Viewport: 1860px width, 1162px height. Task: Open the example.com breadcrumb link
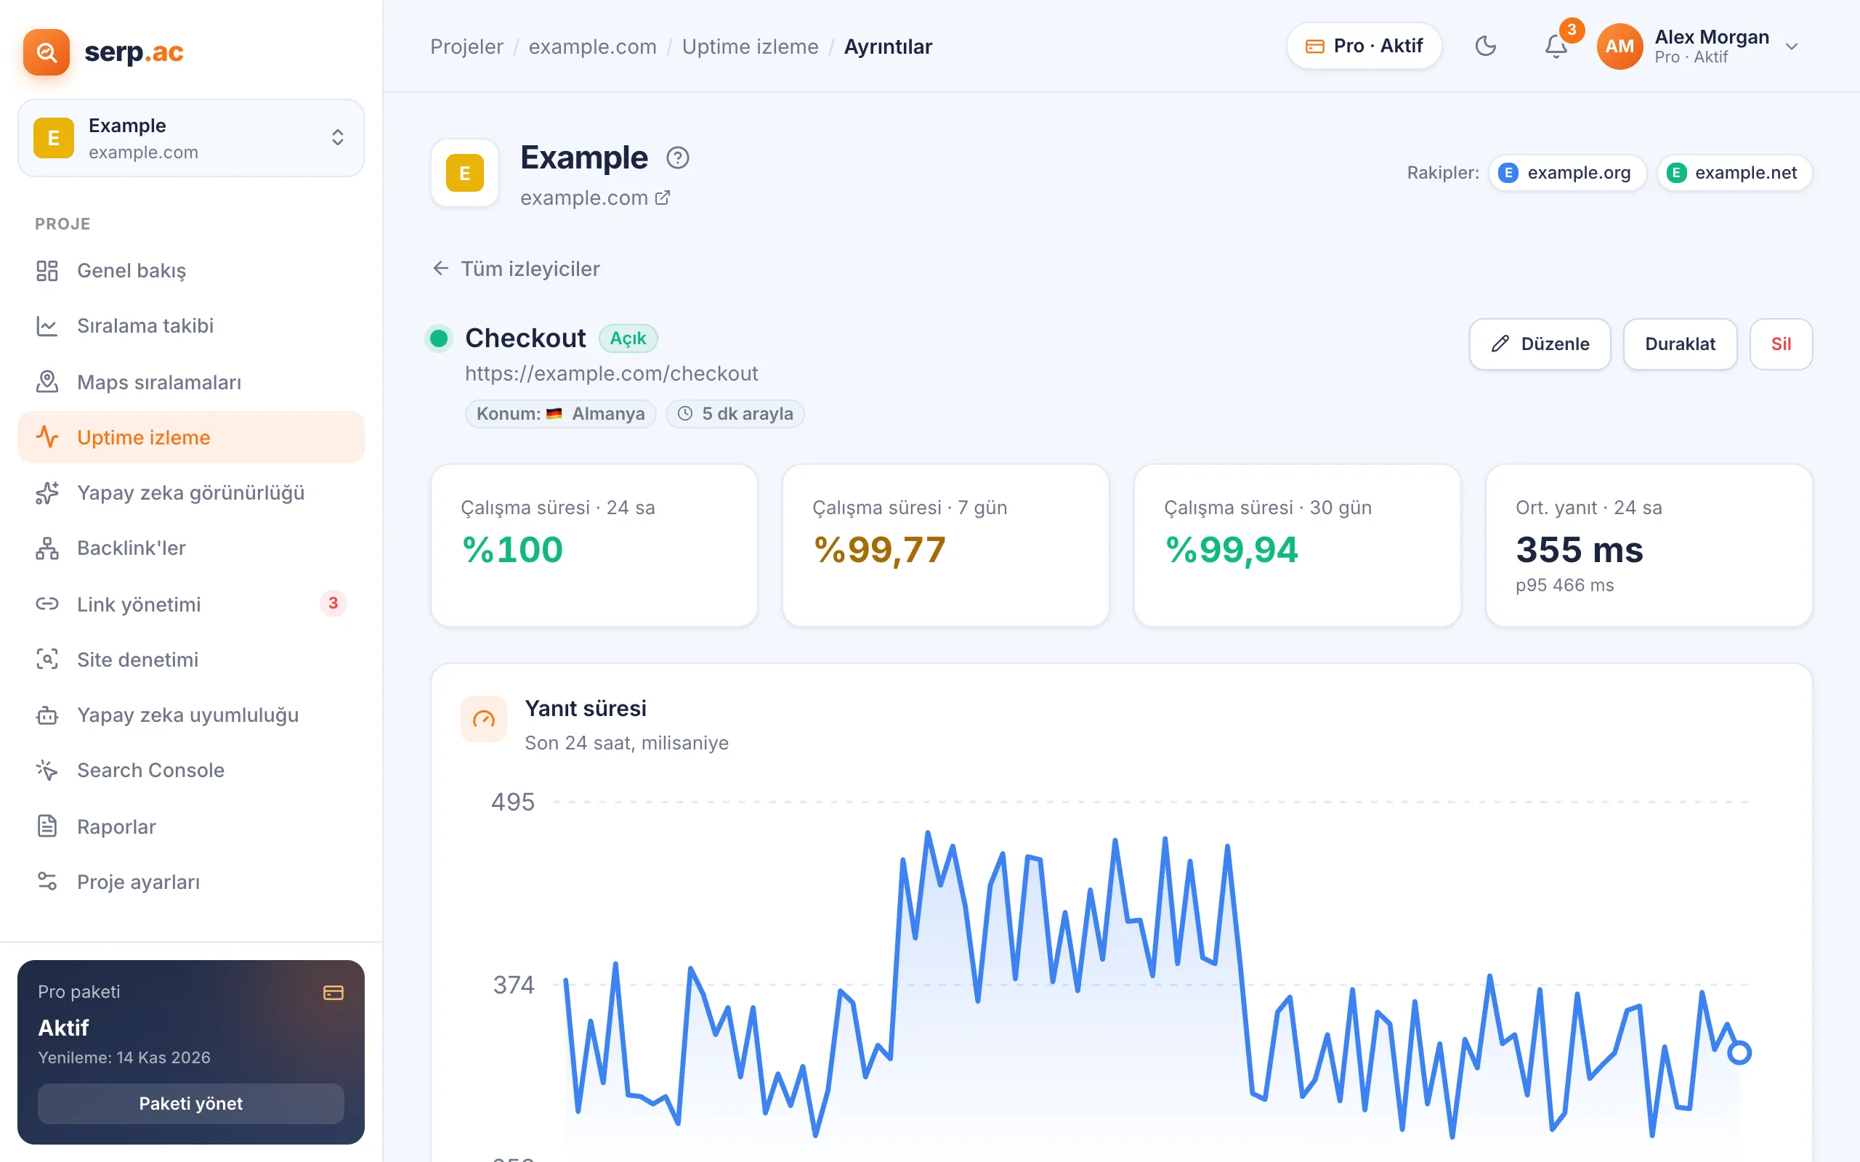593,46
